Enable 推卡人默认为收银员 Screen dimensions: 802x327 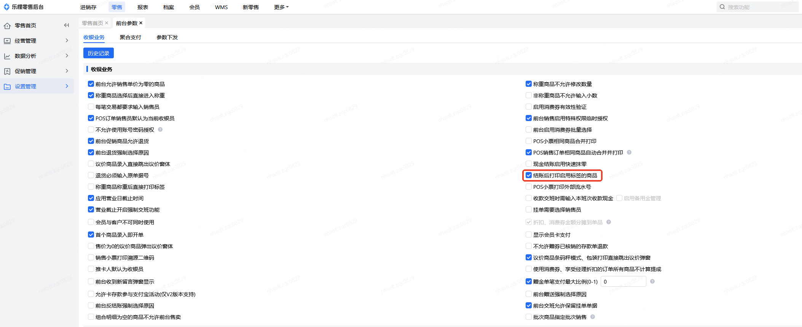click(91, 269)
